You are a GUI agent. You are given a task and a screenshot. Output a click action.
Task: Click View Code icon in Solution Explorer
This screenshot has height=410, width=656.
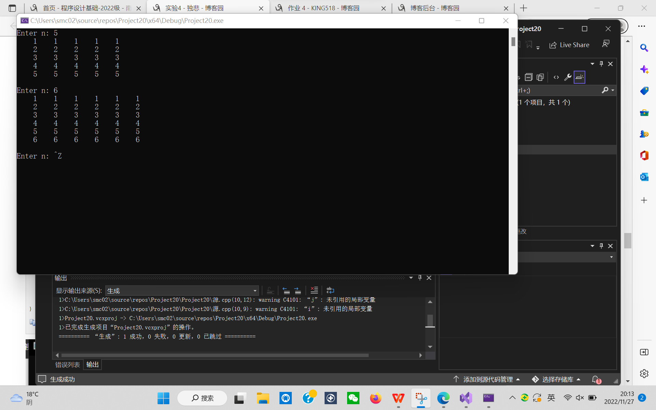click(556, 77)
